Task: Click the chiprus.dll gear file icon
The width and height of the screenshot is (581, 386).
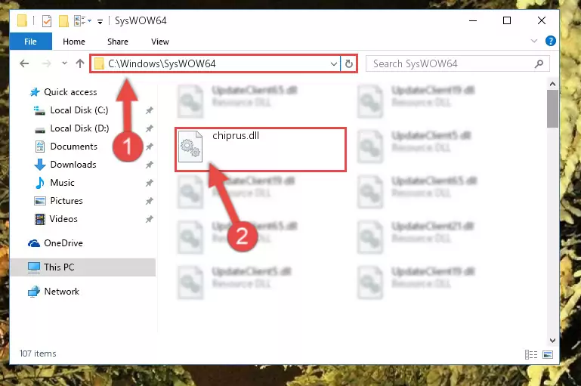Action: coord(190,147)
